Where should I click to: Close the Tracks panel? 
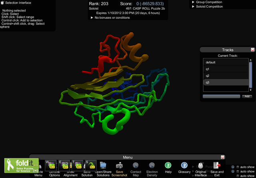click(252, 50)
